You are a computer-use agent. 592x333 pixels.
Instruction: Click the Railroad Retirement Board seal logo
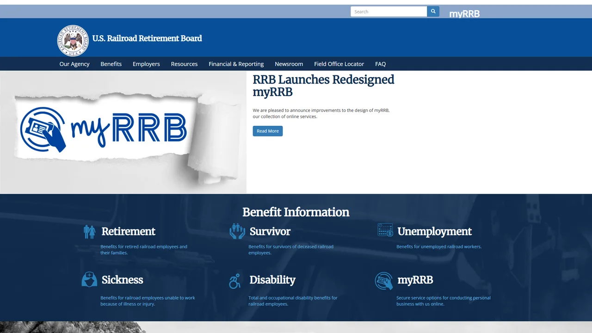(x=73, y=41)
